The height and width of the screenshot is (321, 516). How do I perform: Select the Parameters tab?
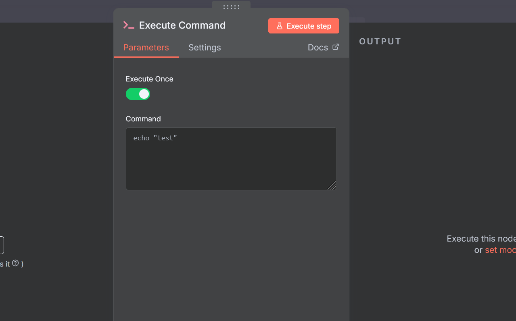pos(146,48)
